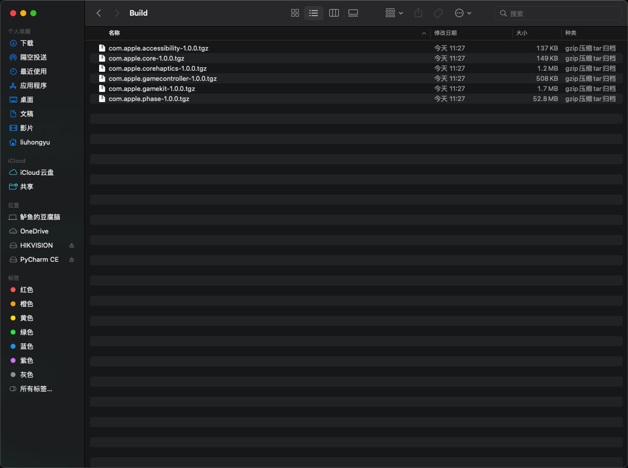Open the more actions ellipsis menu
Viewport: 628px width, 468px height.
click(x=463, y=13)
